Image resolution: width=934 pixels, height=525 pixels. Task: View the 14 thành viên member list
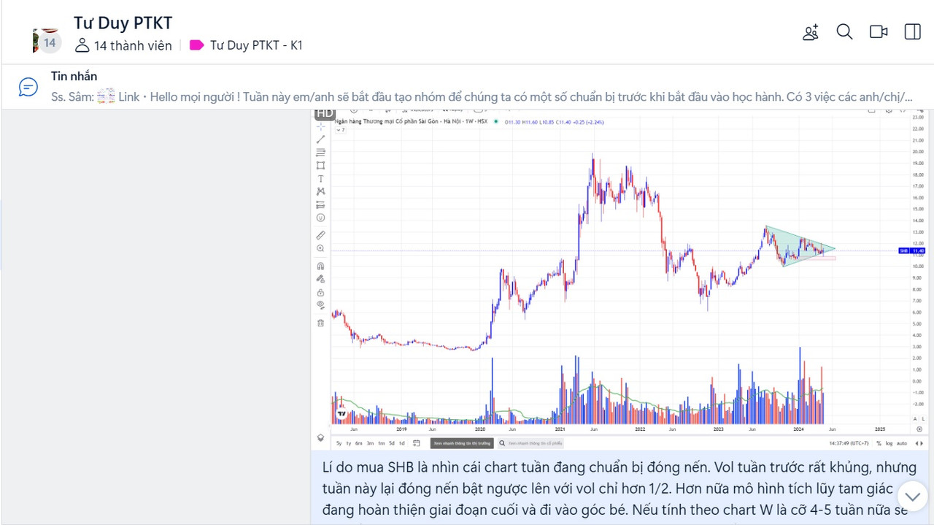click(x=123, y=45)
